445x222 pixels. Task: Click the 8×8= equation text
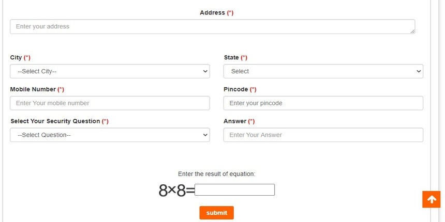(x=176, y=191)
